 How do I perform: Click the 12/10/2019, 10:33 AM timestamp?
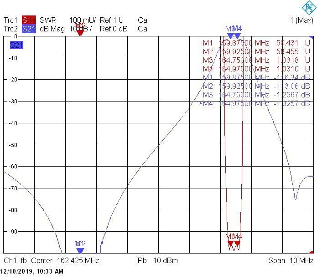32,271
